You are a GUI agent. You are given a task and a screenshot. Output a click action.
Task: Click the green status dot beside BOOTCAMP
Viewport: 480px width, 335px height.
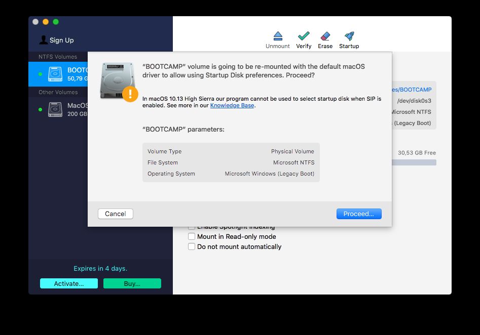pyautogui.click(x=40, y=74)
